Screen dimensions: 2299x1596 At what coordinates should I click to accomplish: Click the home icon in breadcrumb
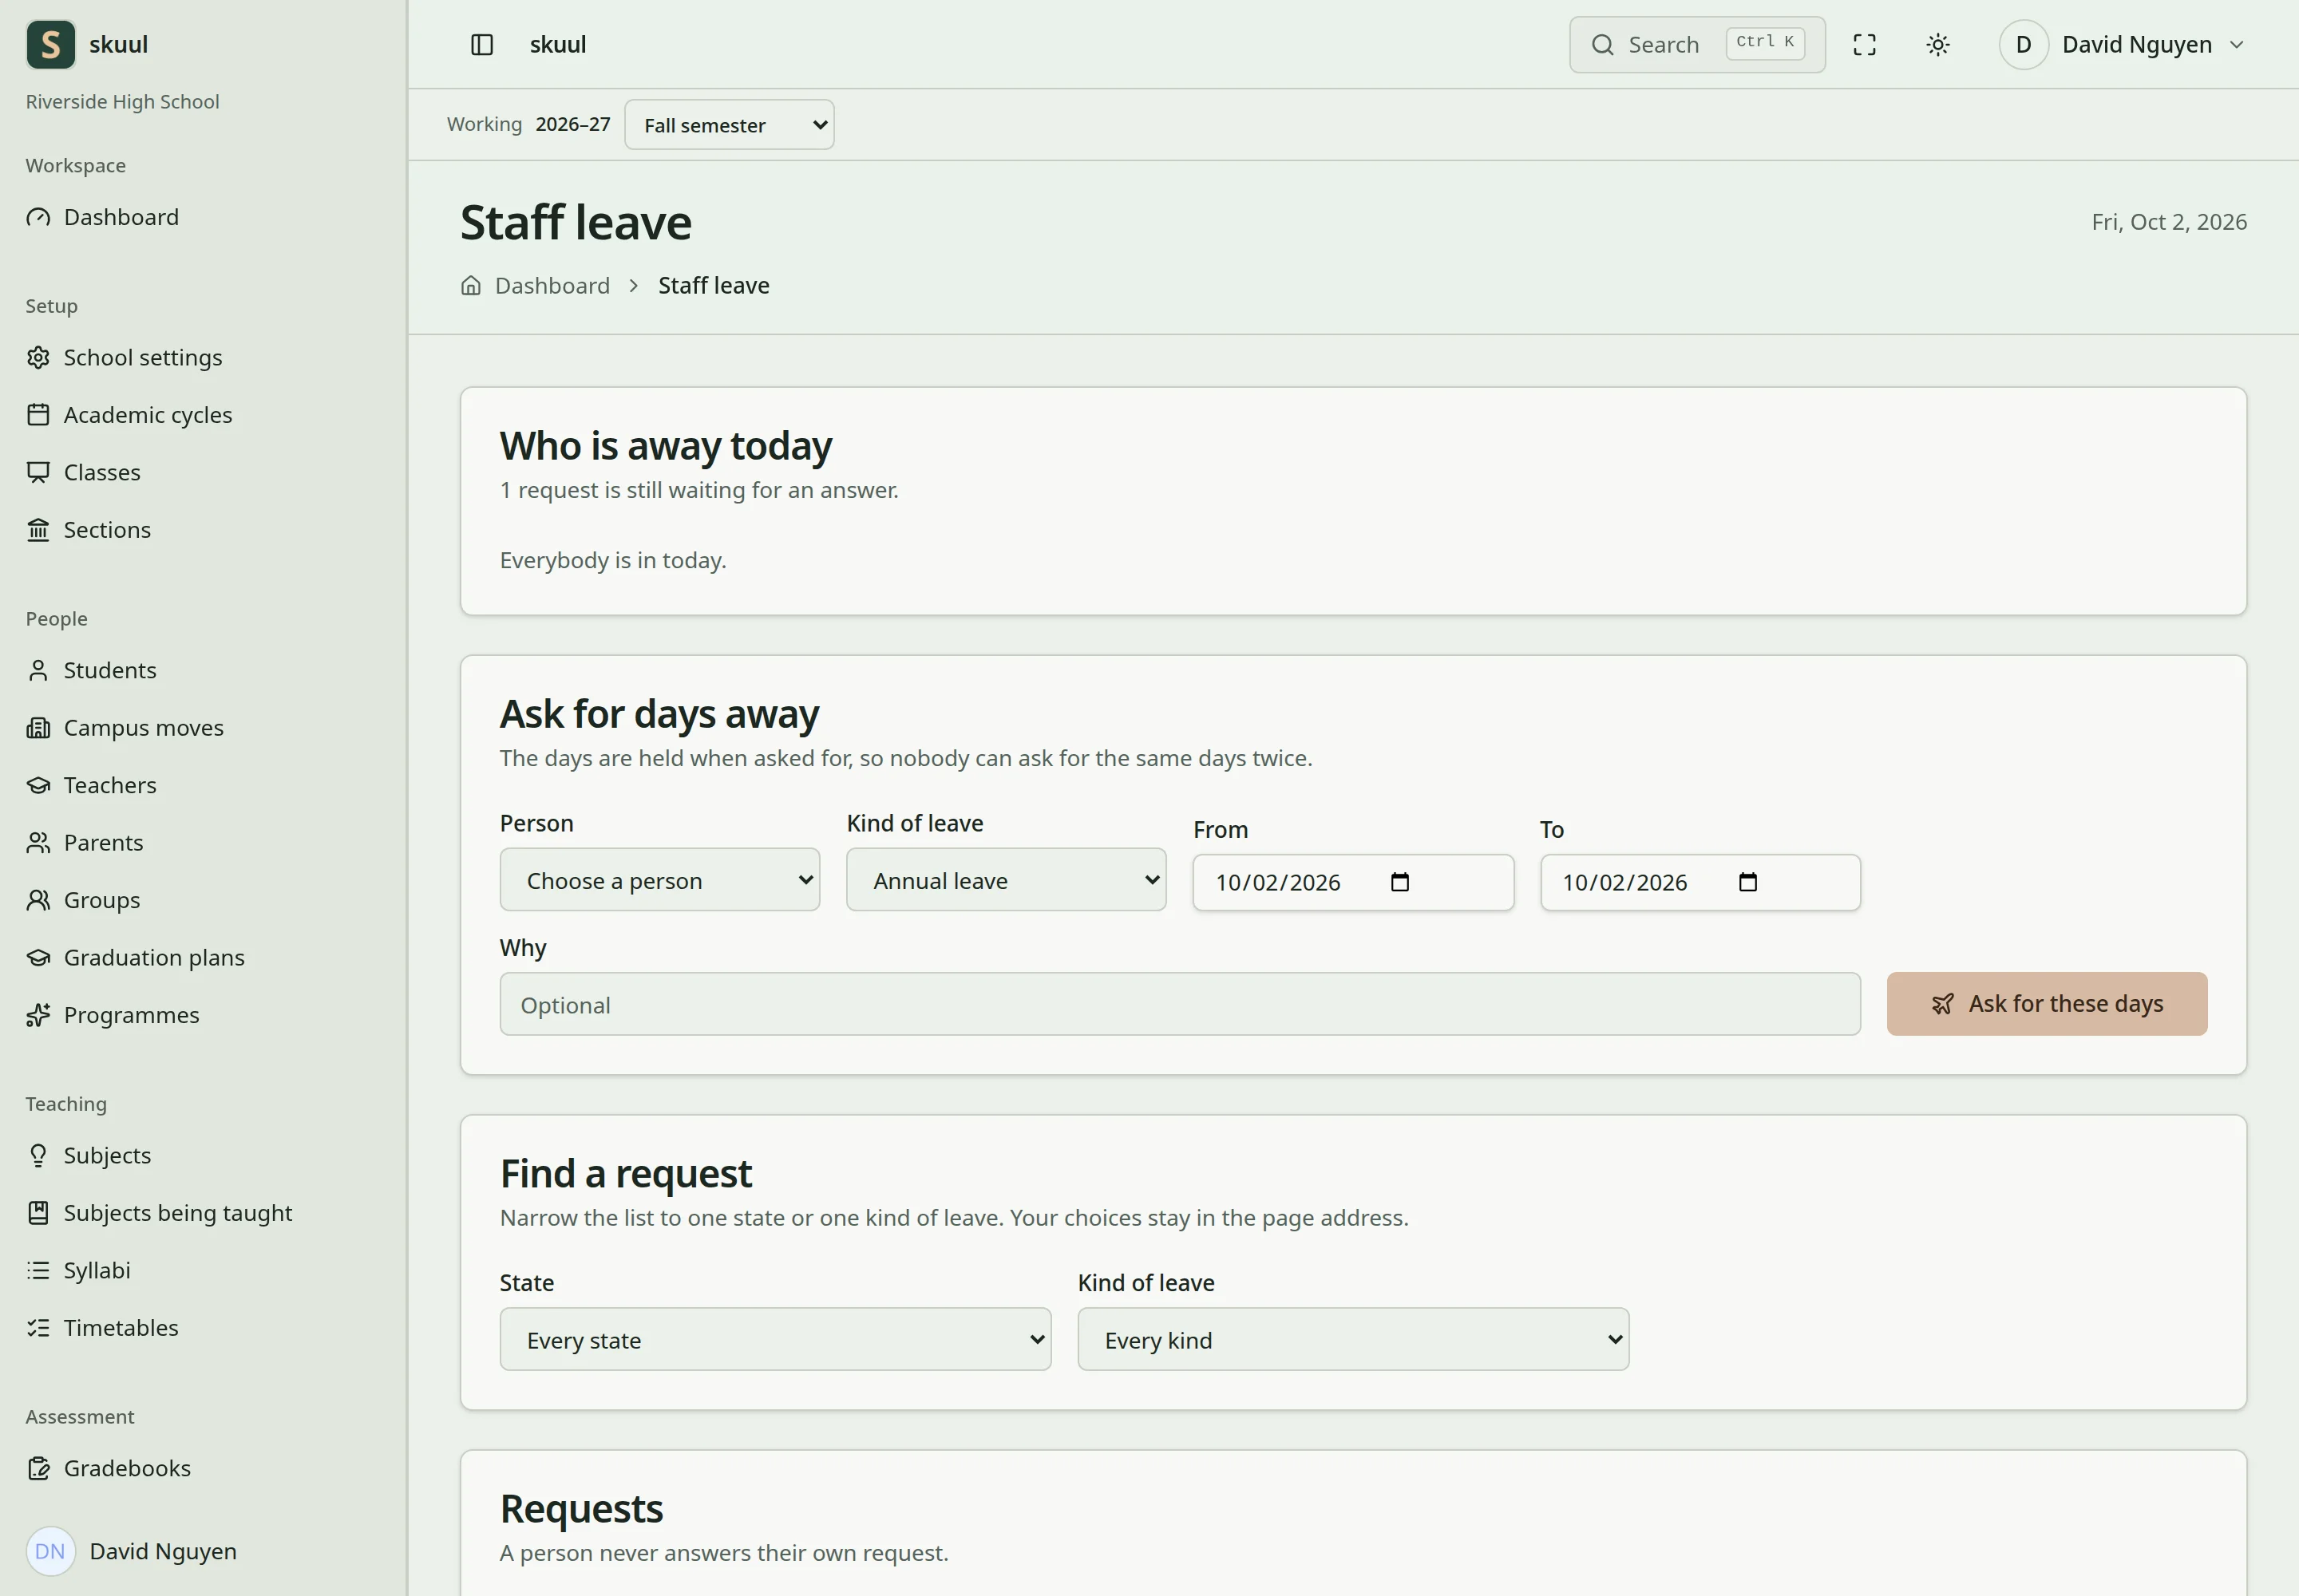(471, 286)
